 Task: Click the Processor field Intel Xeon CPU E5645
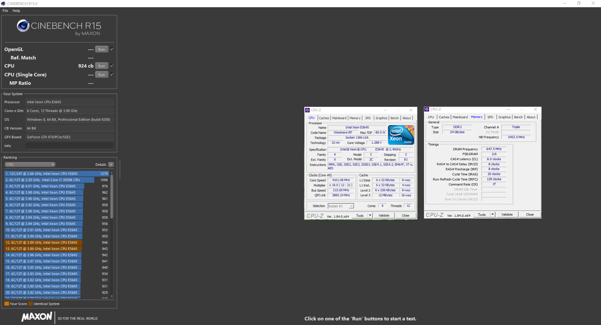point(70,102)
